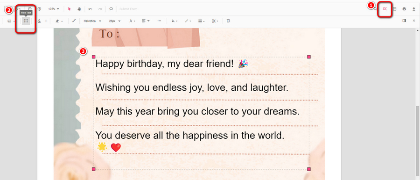Choose the stamp annotation tool
Viewport: 420px width, 180px height.
(39, 21)
